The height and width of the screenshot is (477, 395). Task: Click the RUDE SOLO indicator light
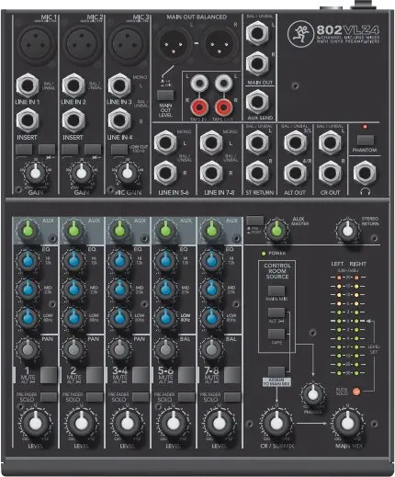coord(356,392)
